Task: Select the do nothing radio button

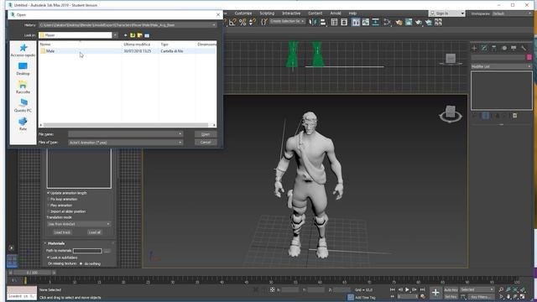Action: tap(81, 263)
